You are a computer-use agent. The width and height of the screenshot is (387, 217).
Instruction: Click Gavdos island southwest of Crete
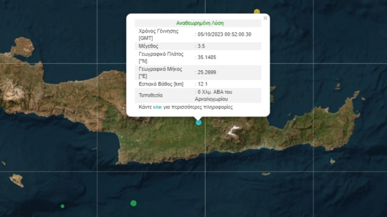pyautogui.click(x=17, y=179)
